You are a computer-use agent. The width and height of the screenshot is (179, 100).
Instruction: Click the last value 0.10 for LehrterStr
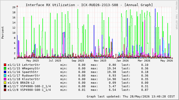click(x=145, y=65)
